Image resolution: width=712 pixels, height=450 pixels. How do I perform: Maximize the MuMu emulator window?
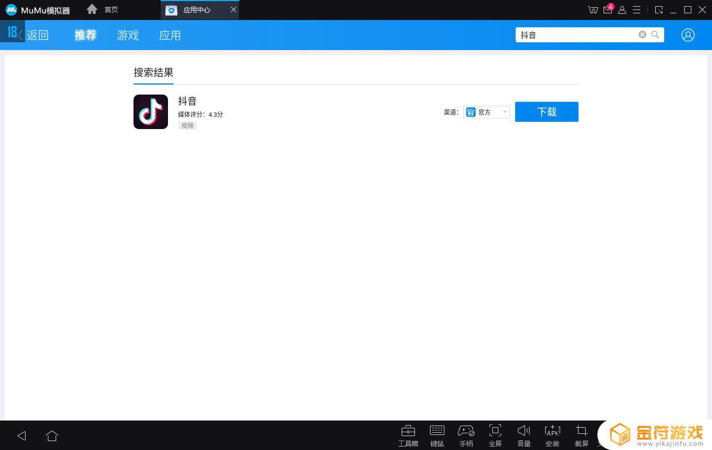[x=688, y=10]
